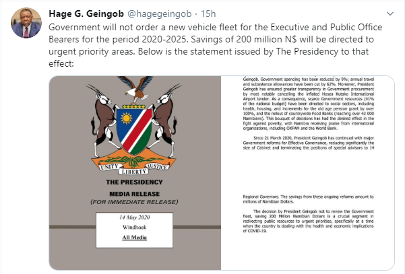This screenshot has height=274, width=405.
Task: Click the MEDIA RELEASE title text
Action: click(x=134, y=194)
